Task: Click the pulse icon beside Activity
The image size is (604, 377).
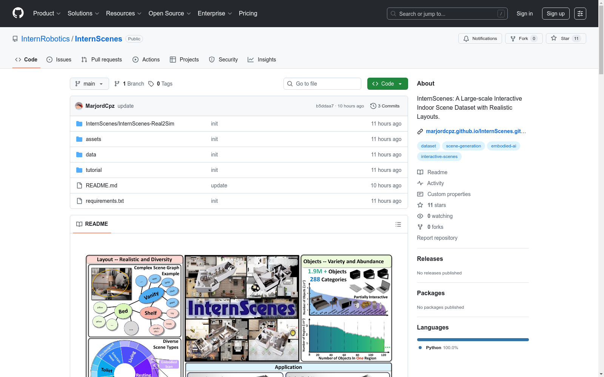Action: [x=420, y=183]
